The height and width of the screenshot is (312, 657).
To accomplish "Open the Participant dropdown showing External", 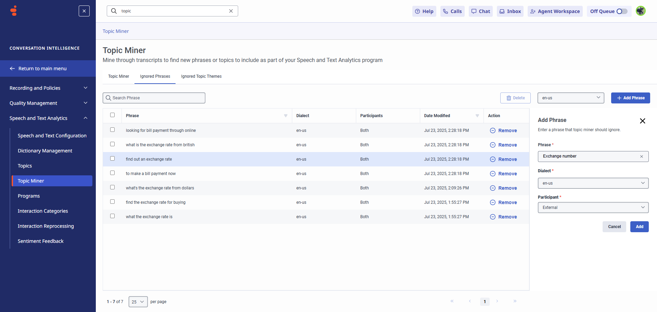I will click(x=593, y=208).
